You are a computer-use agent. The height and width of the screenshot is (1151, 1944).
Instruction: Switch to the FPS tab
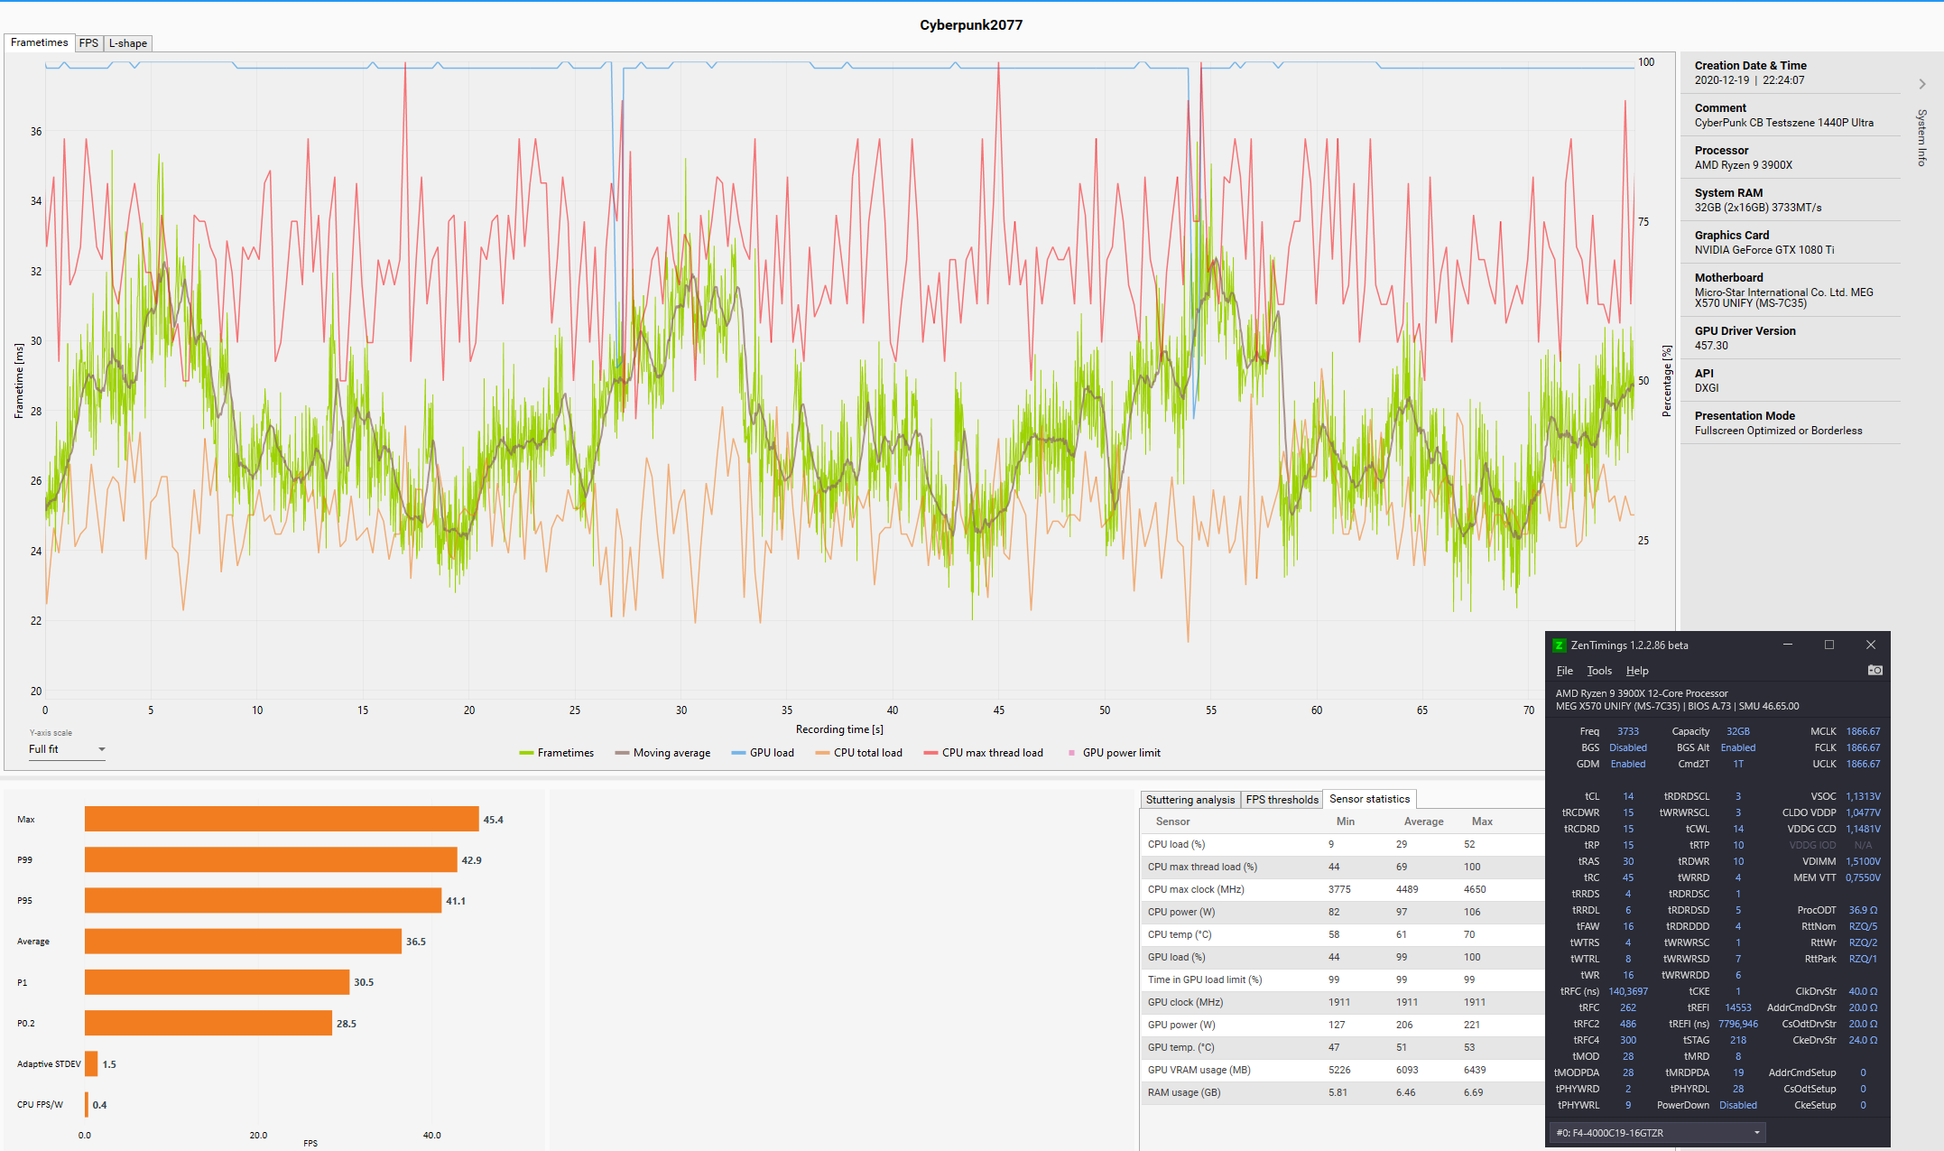(x=88, y=43)
